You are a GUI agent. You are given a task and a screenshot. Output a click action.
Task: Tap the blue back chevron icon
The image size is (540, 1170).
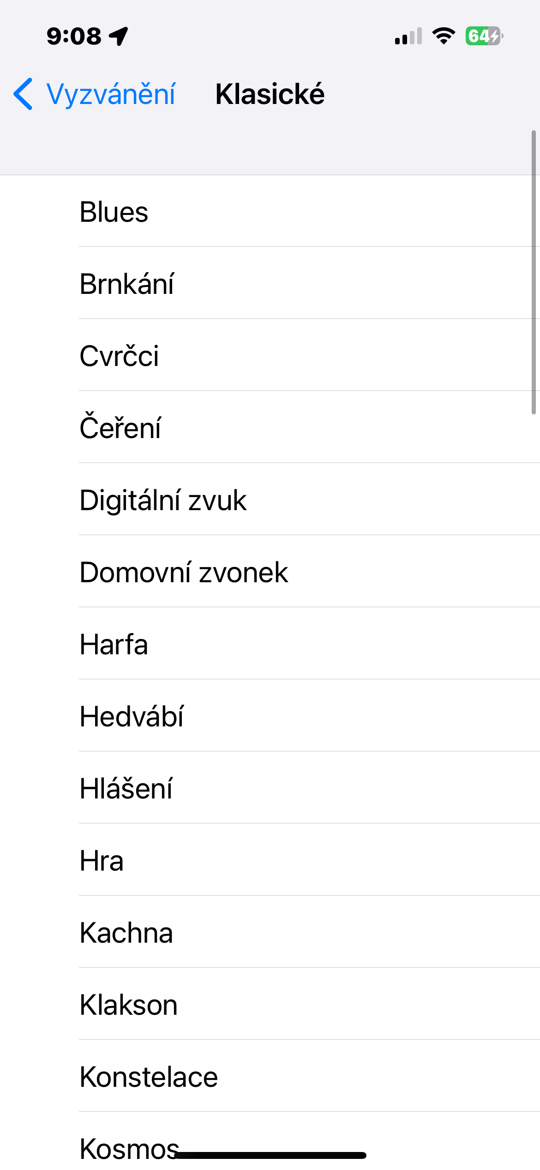point(23,94)
